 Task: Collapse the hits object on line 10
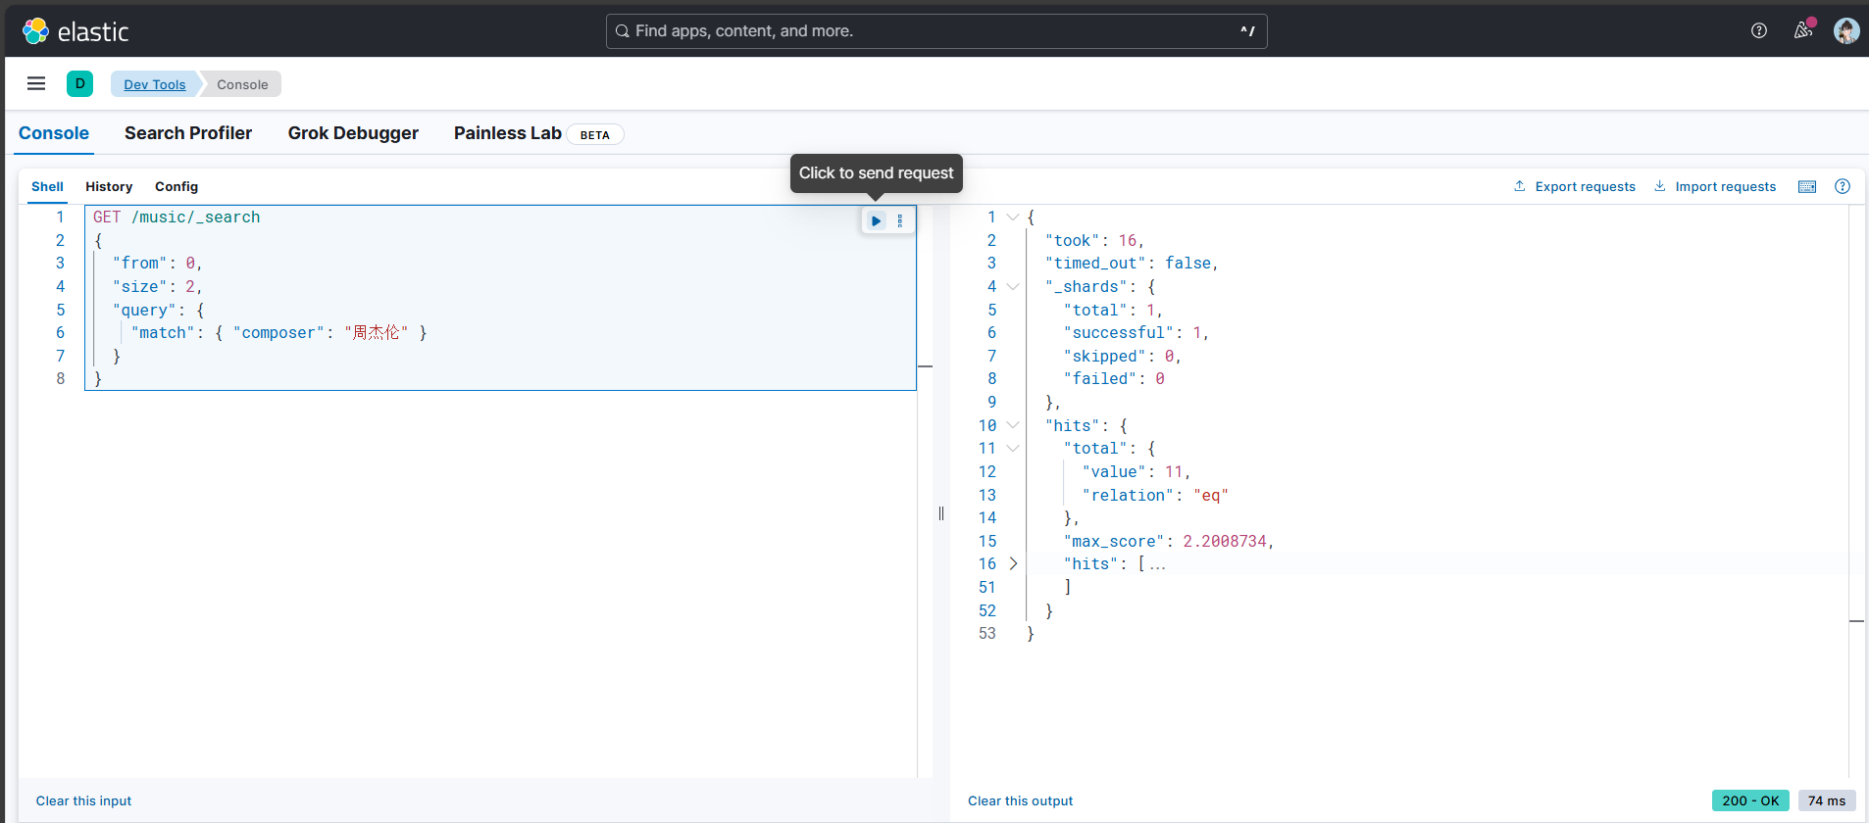tap(1013, 425)
